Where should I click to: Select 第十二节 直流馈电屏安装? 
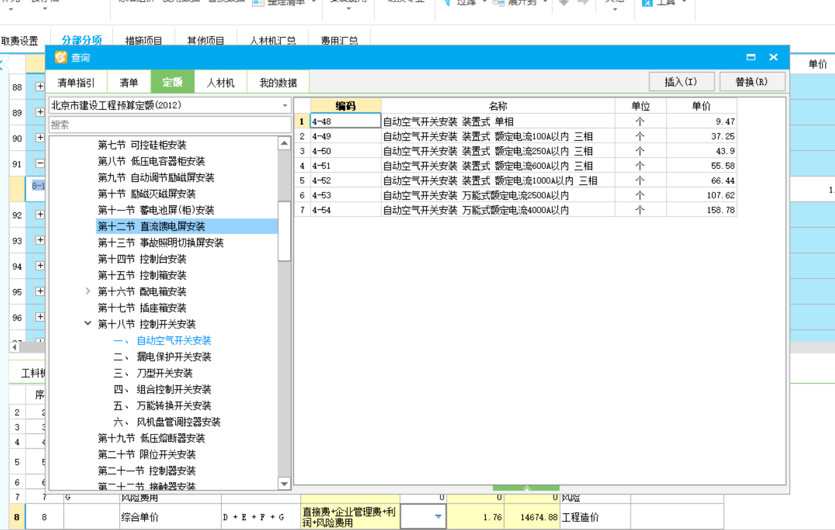point(151,226)
